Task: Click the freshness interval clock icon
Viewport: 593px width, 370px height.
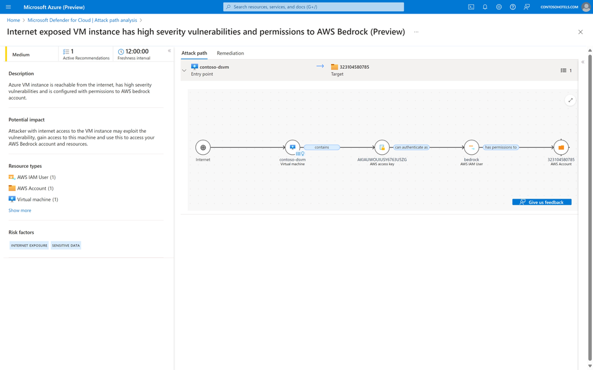Action: (x=121, y=52)
